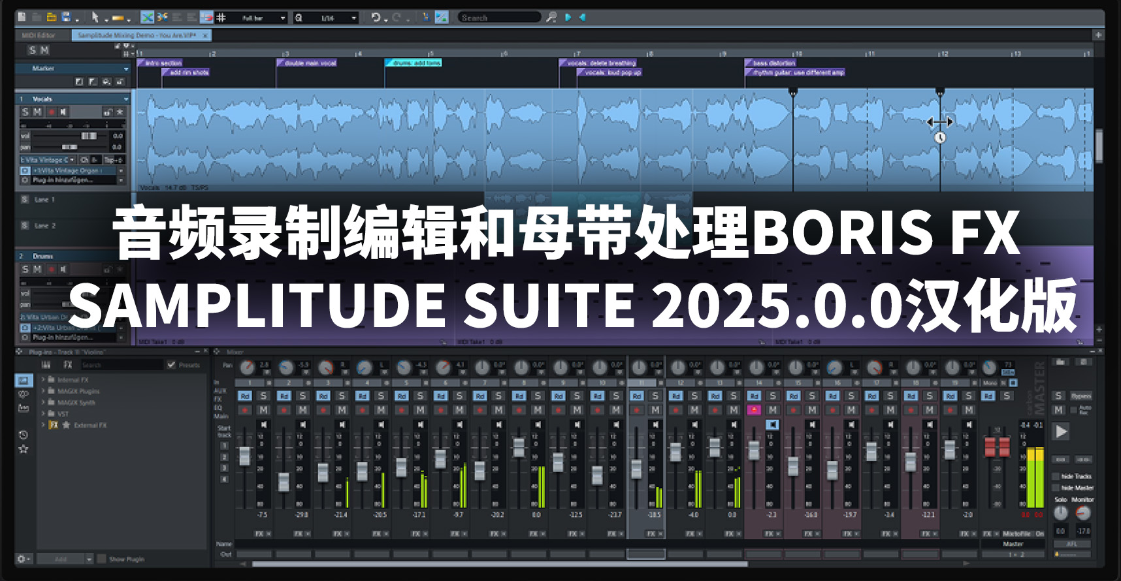Redo the action with the redo arrow
This screenshot has width=1121, height=581.
pos(396,18)
